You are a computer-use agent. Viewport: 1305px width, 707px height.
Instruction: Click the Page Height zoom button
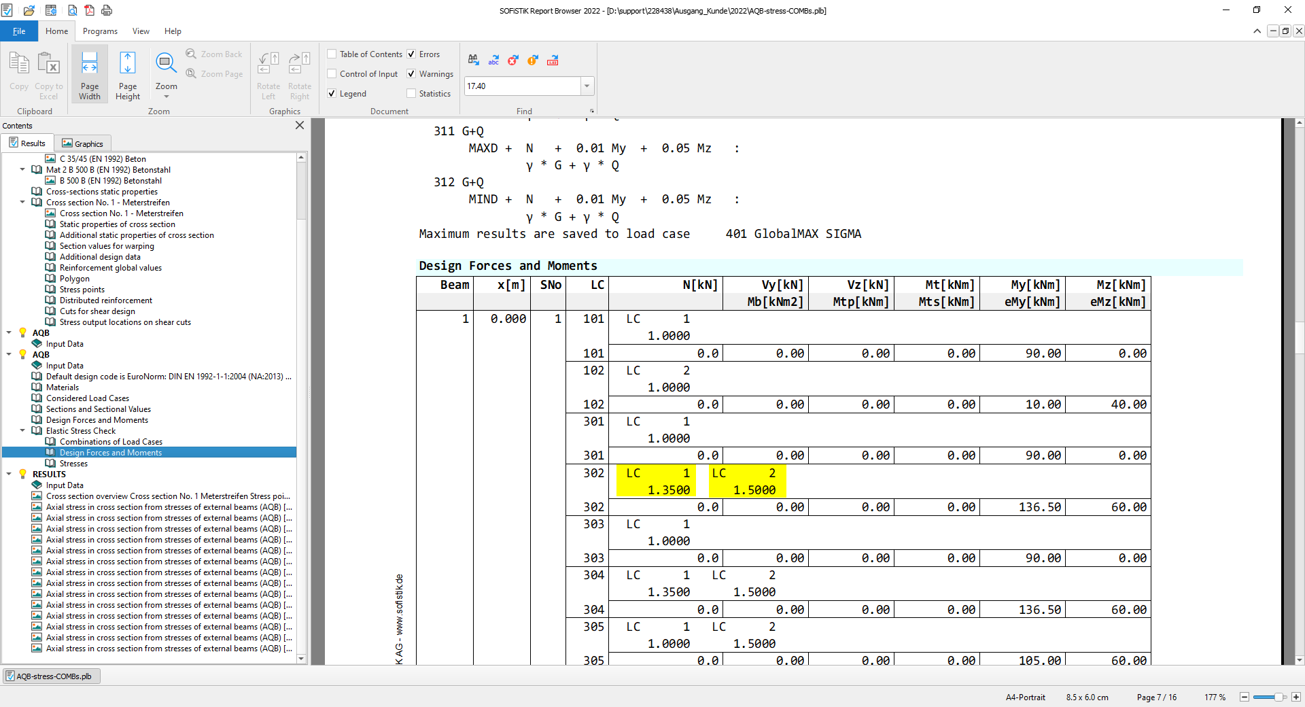click(x=127, y=75)
